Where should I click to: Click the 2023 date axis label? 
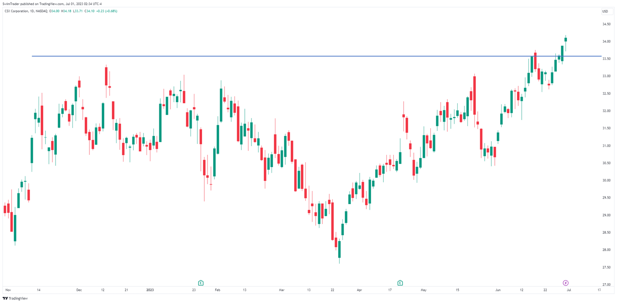pyautogui.click(x=150, y=290)
